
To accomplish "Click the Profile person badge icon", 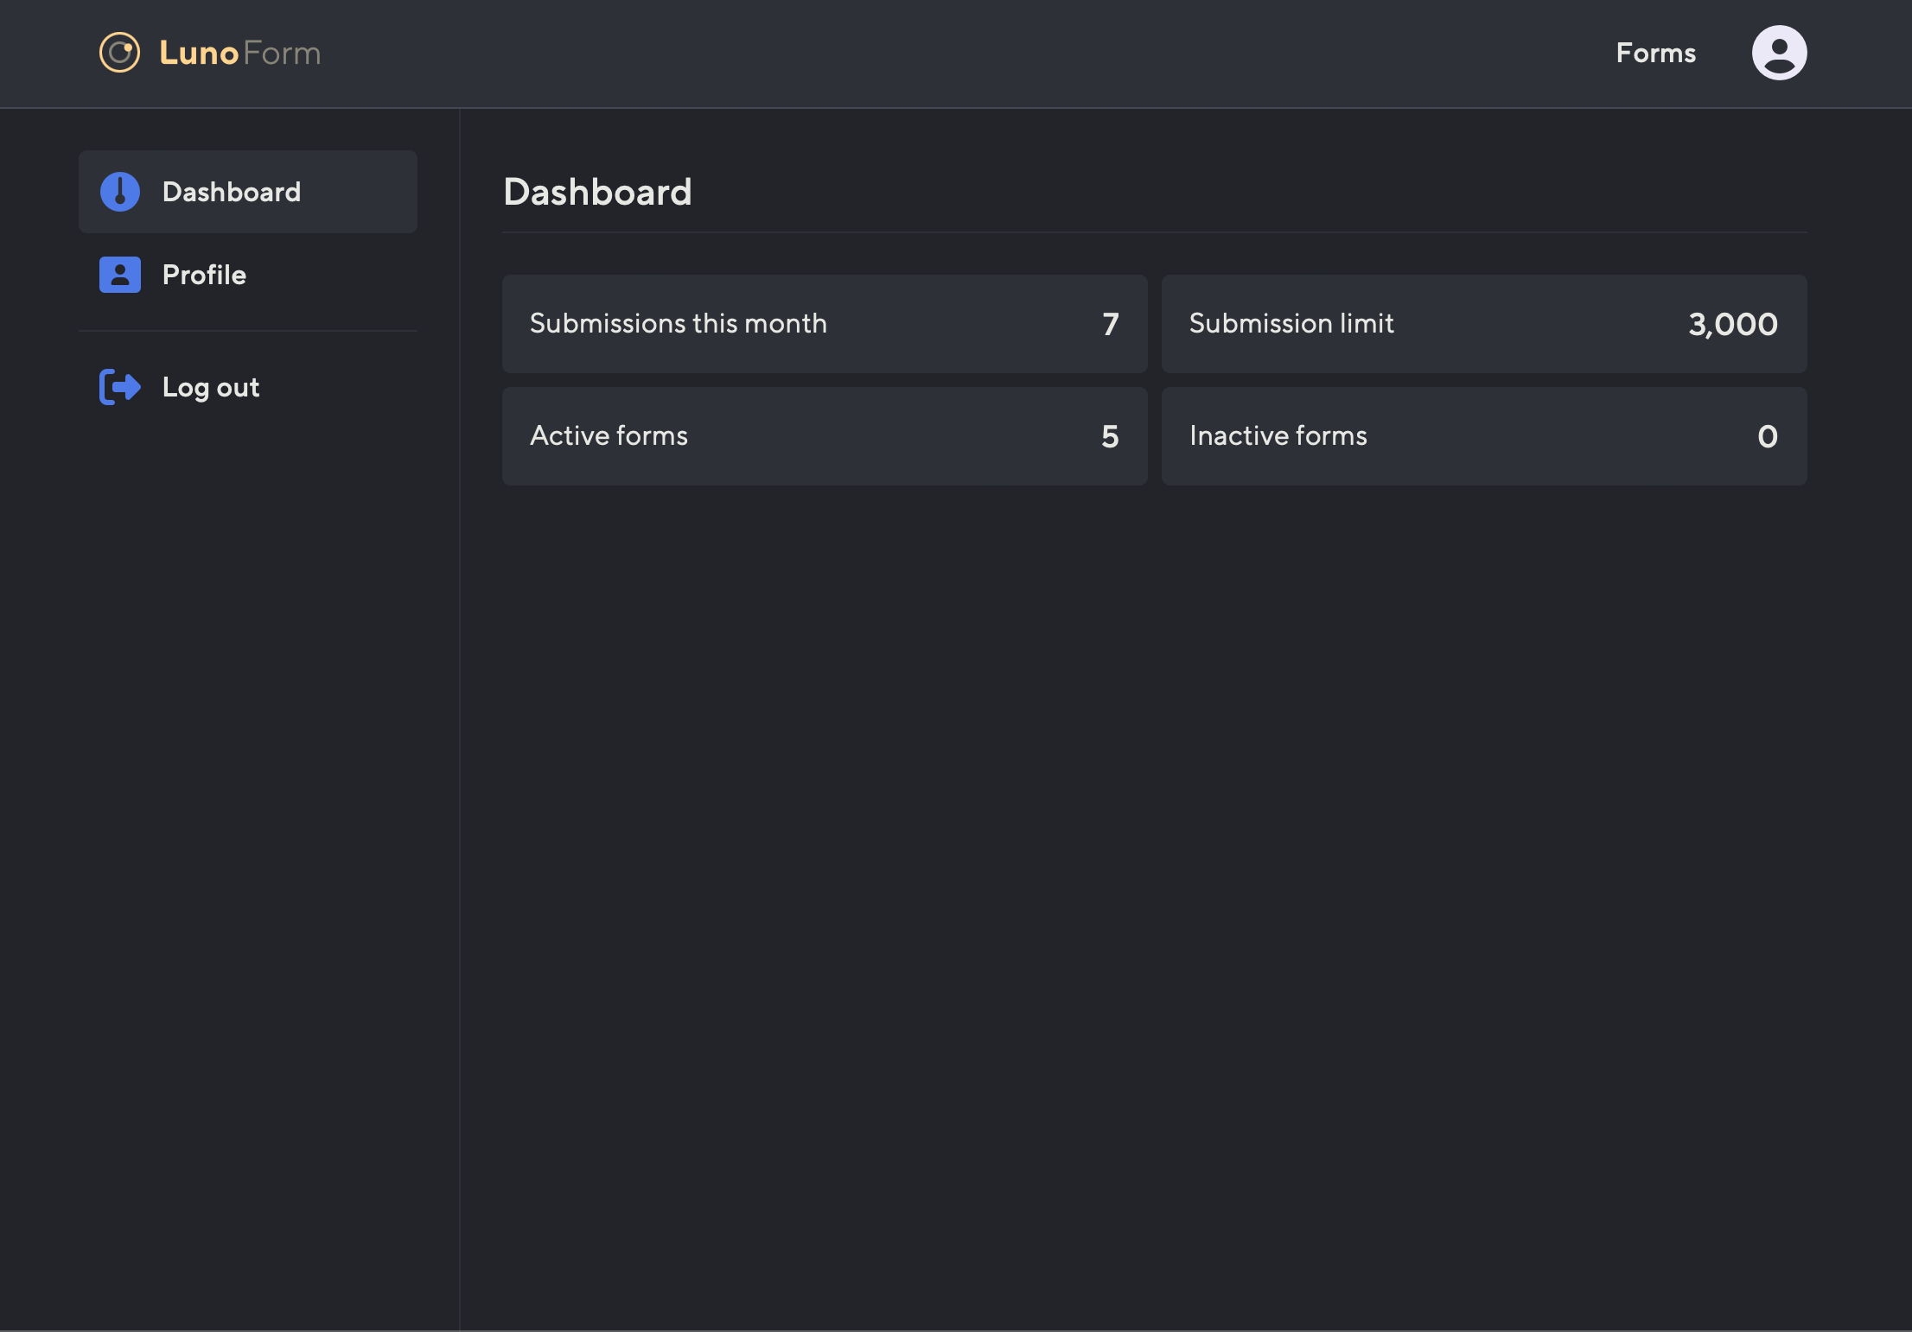I will click(119, 275).
